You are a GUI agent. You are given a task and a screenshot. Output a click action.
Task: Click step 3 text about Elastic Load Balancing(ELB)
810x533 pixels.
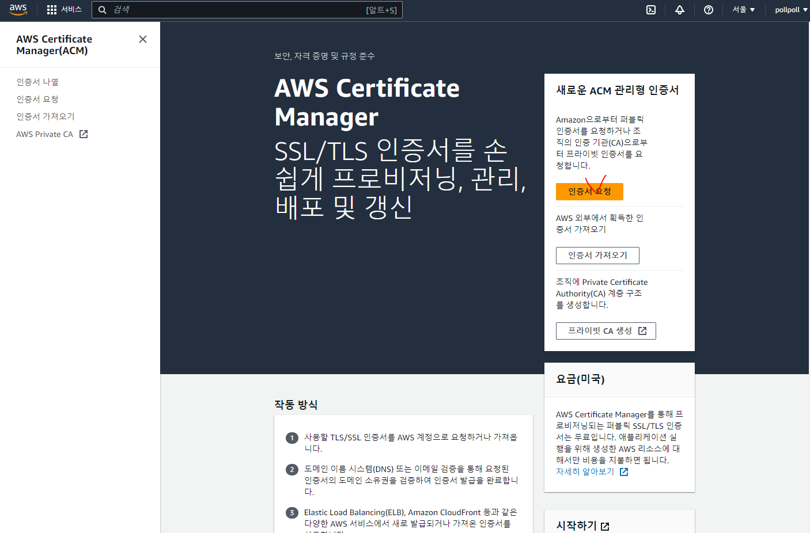coord(411,520)
